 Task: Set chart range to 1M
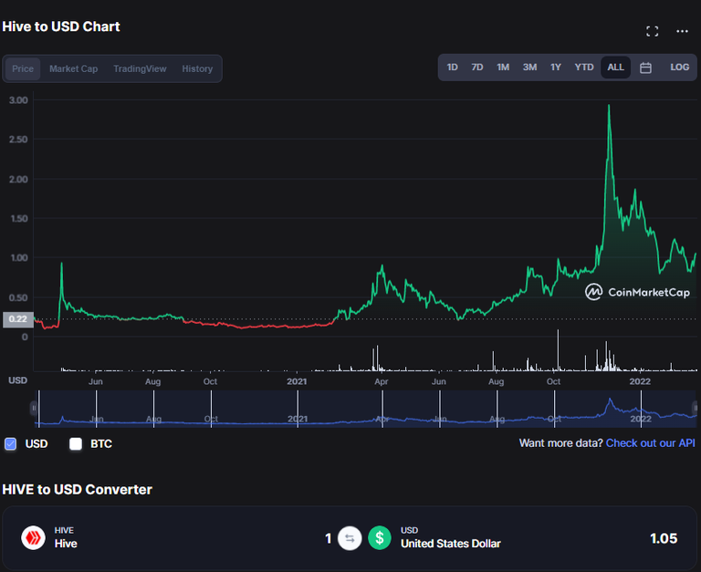click(x=503, y=67)
